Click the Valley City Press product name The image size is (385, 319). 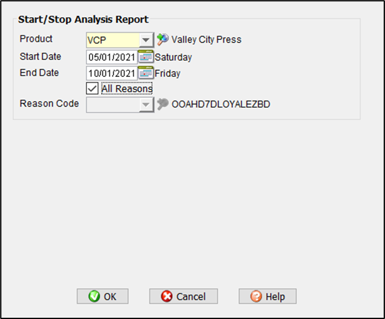click(206, 39)
